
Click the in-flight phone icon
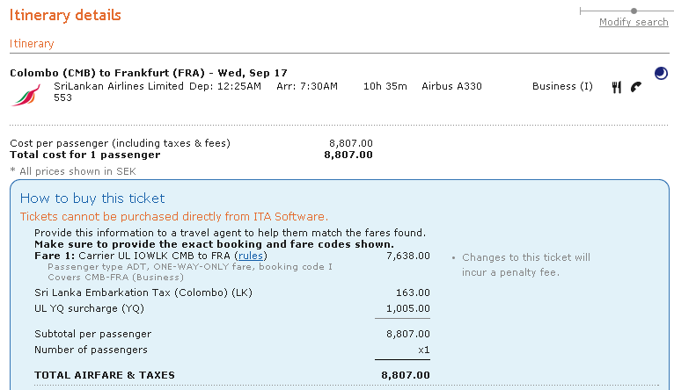[636, 87]
